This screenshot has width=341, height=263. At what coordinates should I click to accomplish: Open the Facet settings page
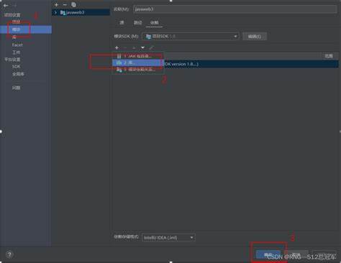click(x=17, y=45)
